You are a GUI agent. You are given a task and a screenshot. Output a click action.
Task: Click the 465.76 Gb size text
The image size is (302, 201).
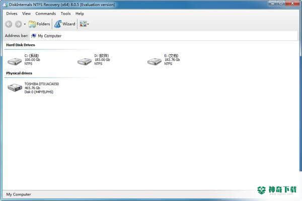pyautogui.click(x=32, y=88)
